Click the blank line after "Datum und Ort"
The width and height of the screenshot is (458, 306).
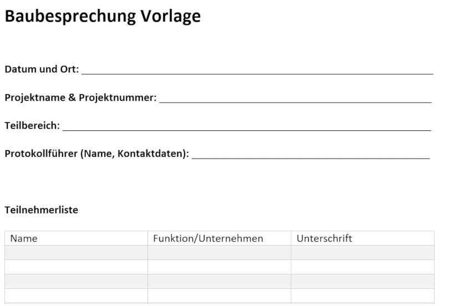coord(257,70)
